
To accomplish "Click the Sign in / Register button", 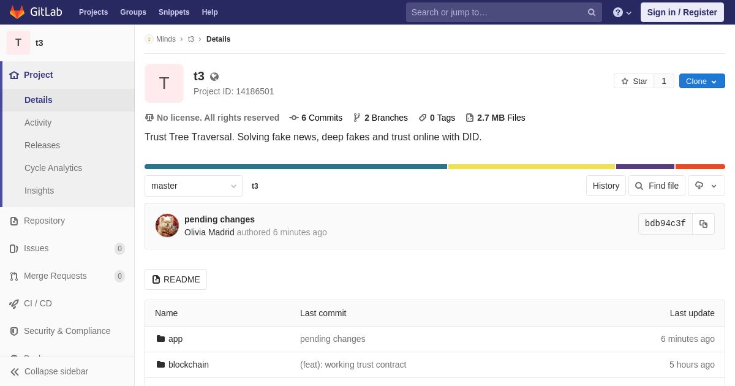I will 682,12.
